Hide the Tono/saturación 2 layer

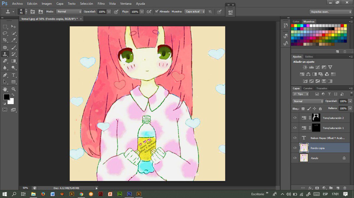click(295, 118)
